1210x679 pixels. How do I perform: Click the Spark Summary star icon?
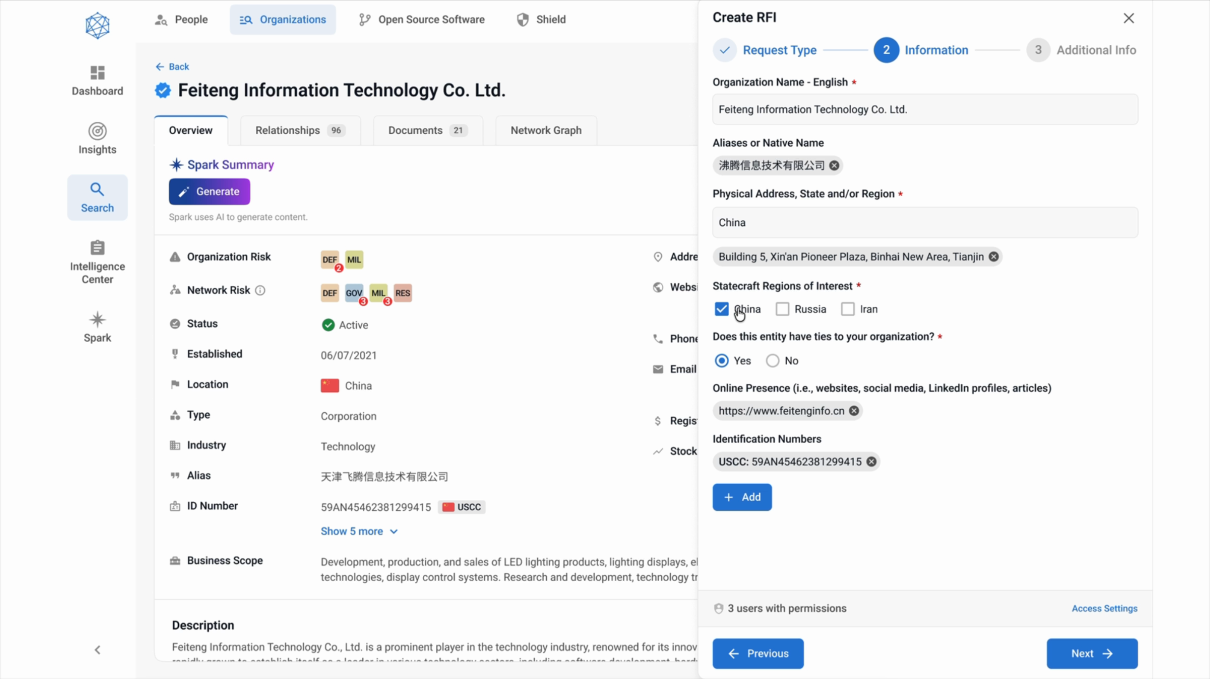pos(177,165)
